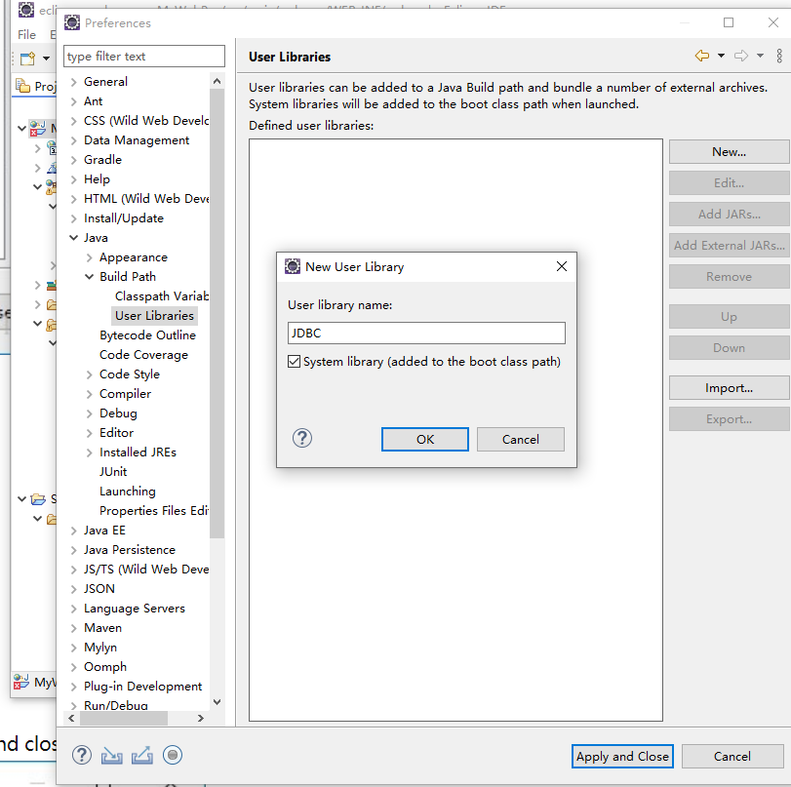
Task: Click OK in New User Library dialog
Action: [x=424, y=440]
